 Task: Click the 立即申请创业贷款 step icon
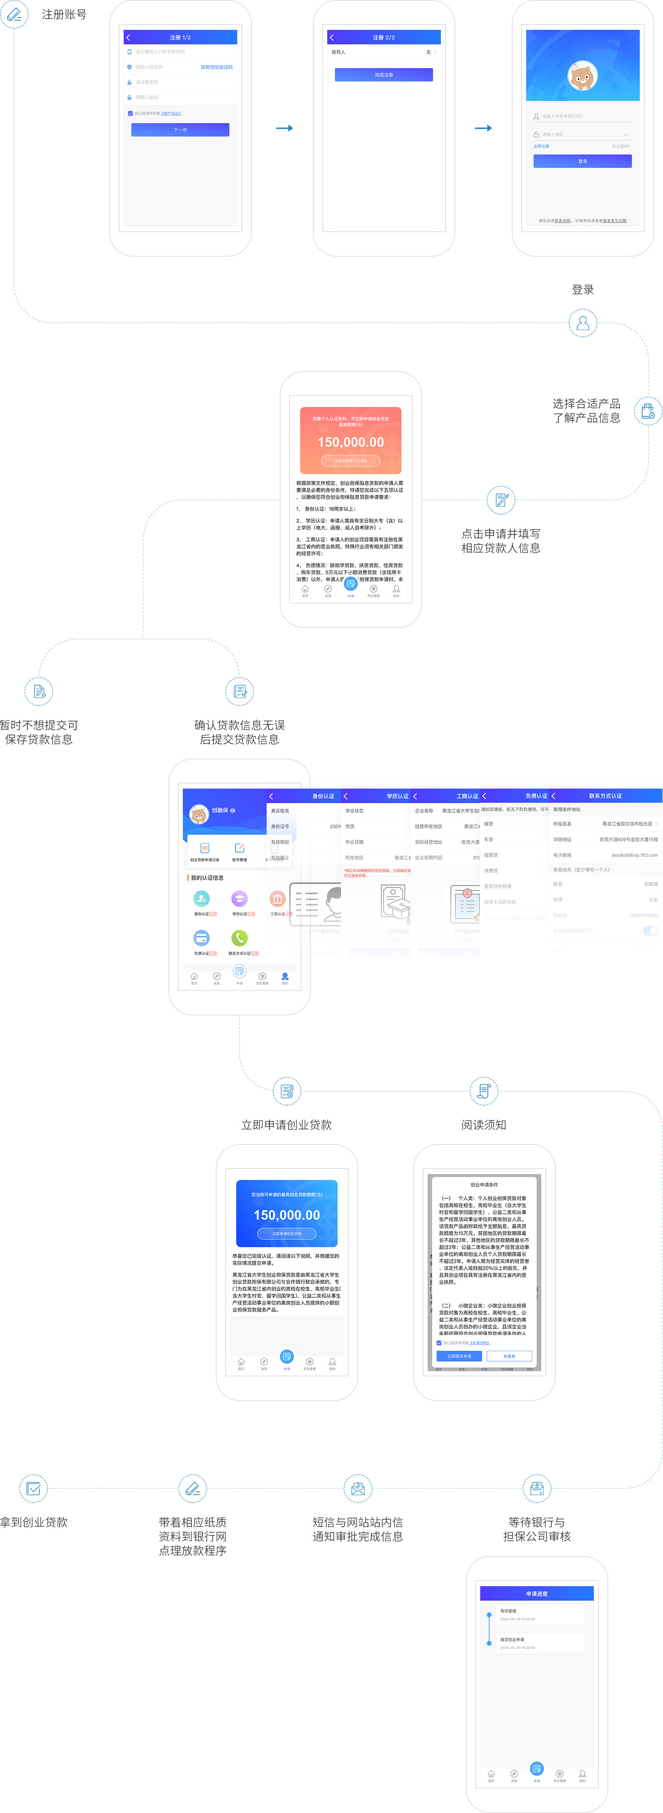coord(287,1092)
